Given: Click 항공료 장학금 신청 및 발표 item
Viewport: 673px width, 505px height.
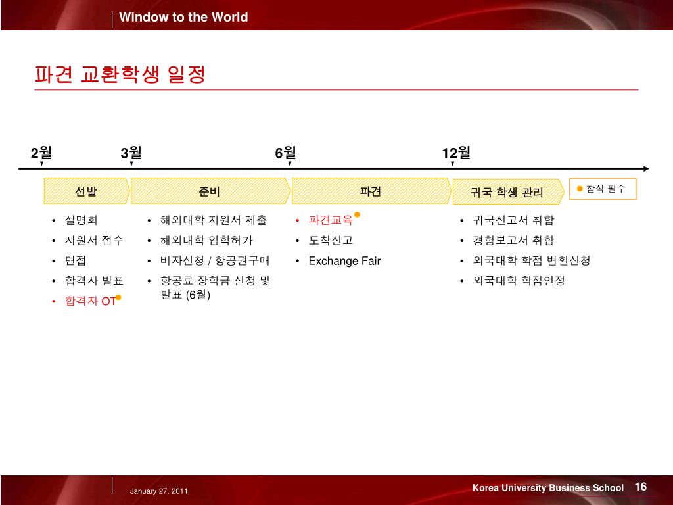Looking at the screenshot, I should pos(215,288).
